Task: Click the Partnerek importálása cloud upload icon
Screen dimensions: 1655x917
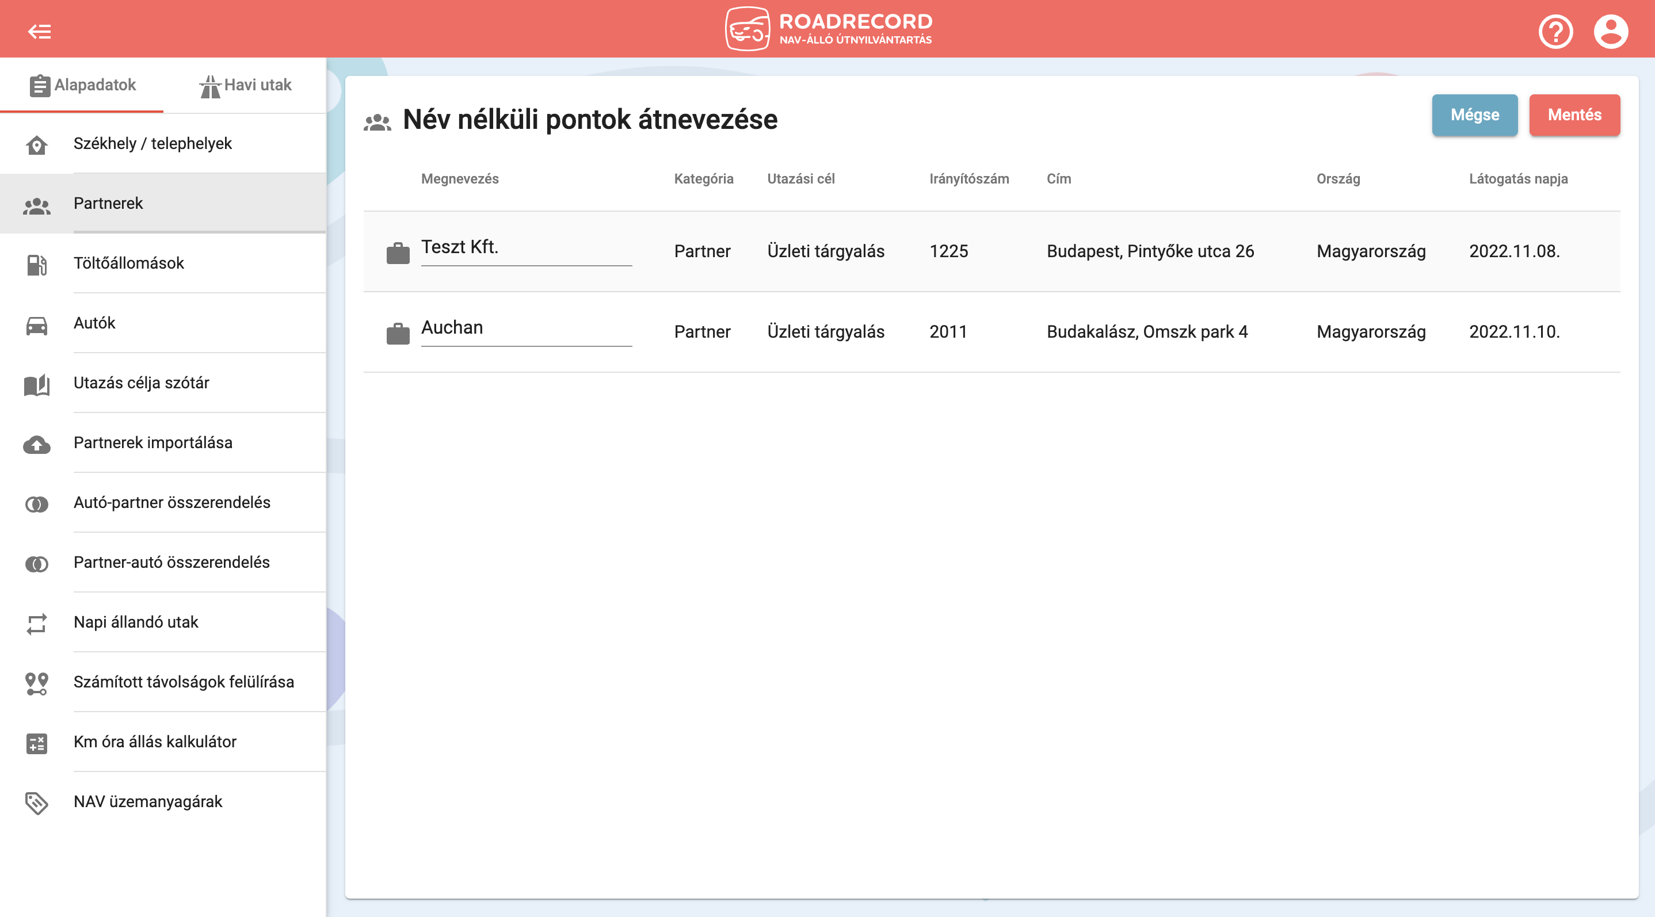Action: (x=37, y=444)
